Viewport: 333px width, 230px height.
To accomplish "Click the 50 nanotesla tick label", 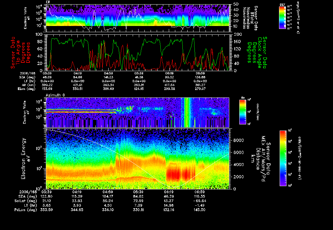I will tap(236, 4).
